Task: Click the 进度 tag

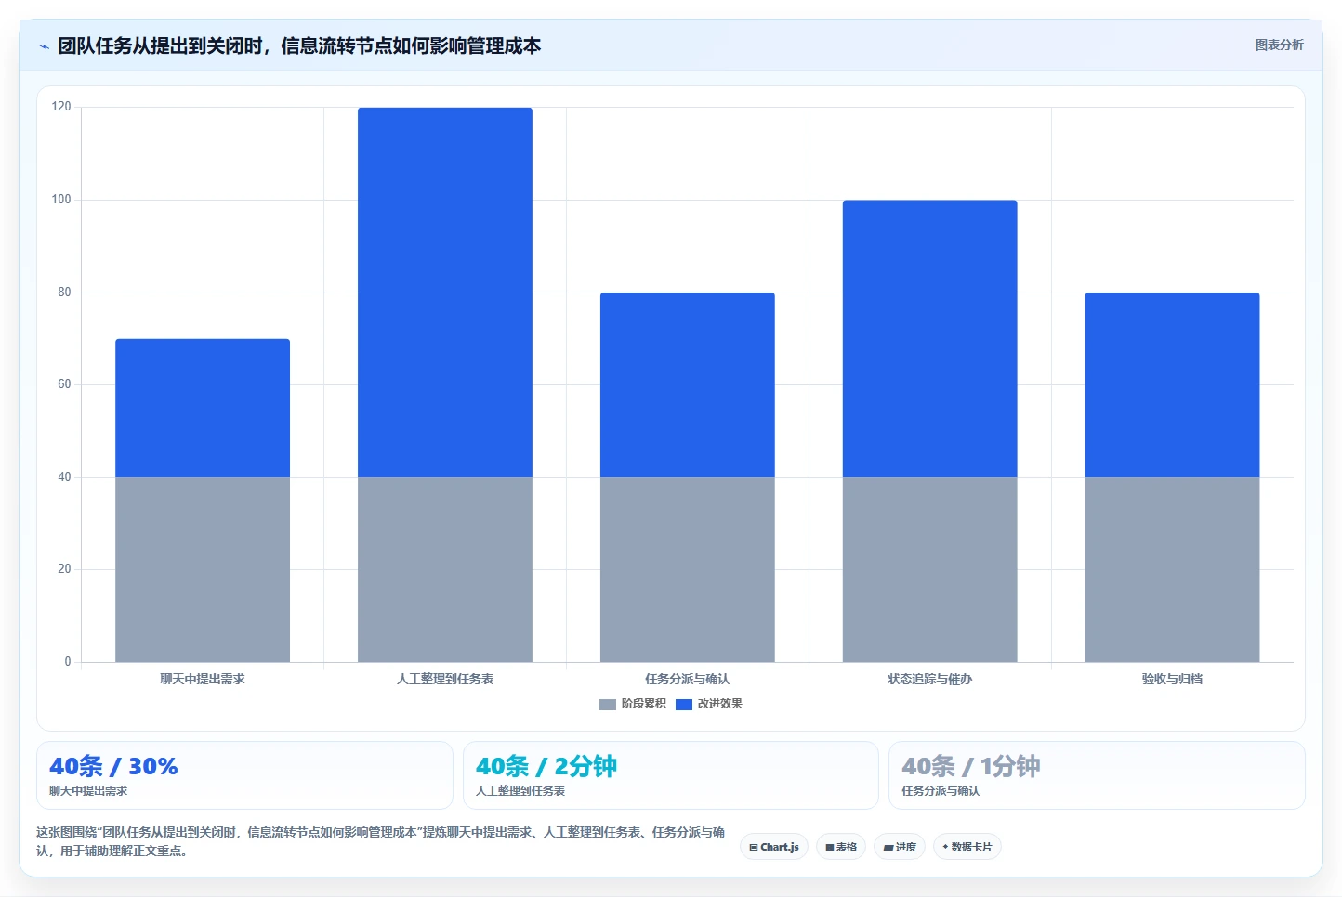Action: pos(900,847)
